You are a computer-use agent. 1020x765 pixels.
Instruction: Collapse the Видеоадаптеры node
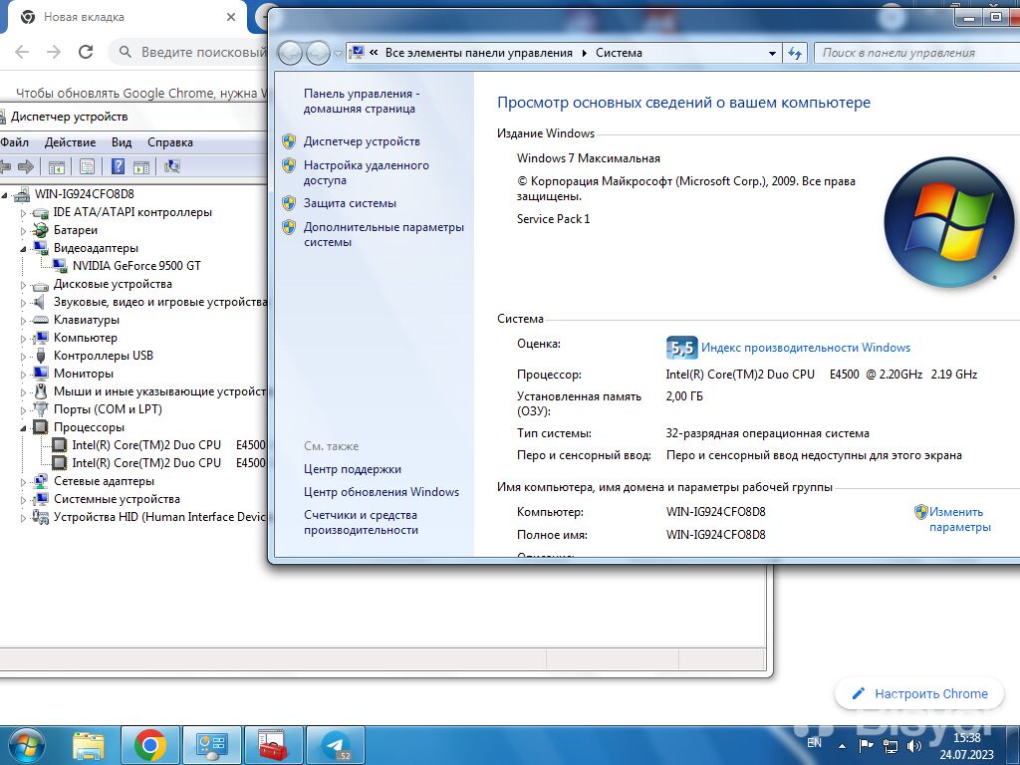(x=23, y=248)
